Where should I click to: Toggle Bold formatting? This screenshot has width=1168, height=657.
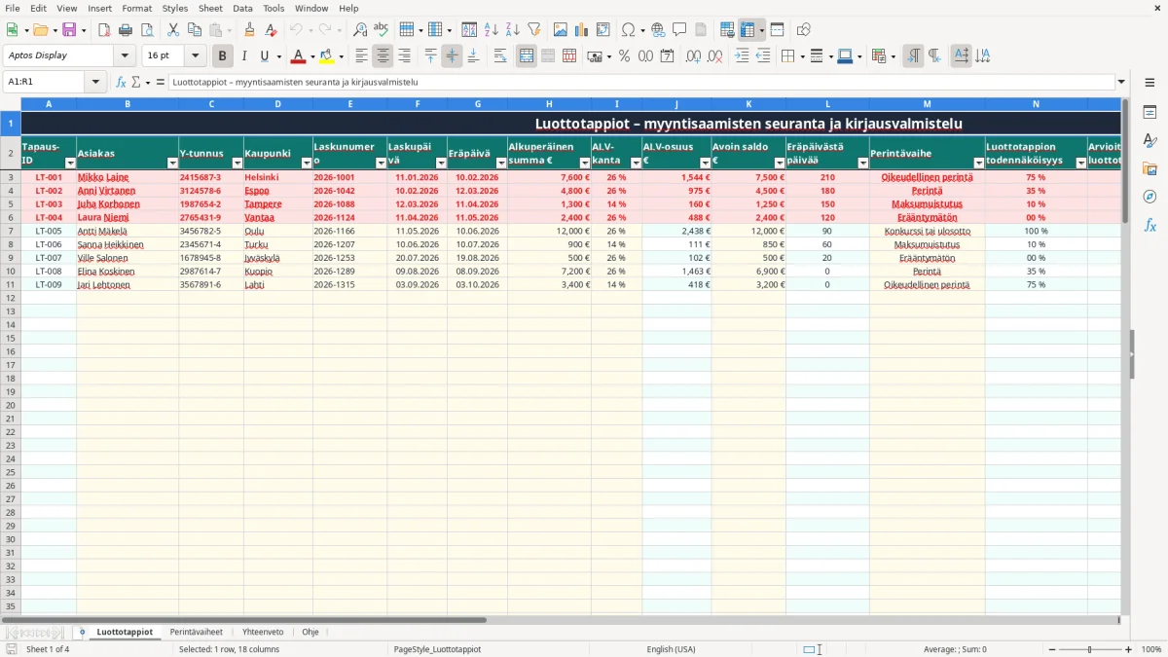222,56
